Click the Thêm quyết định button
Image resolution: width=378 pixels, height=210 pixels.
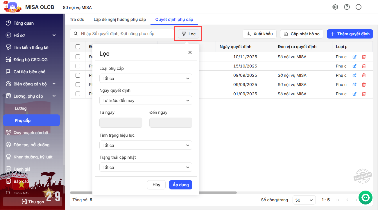(350, 34)
